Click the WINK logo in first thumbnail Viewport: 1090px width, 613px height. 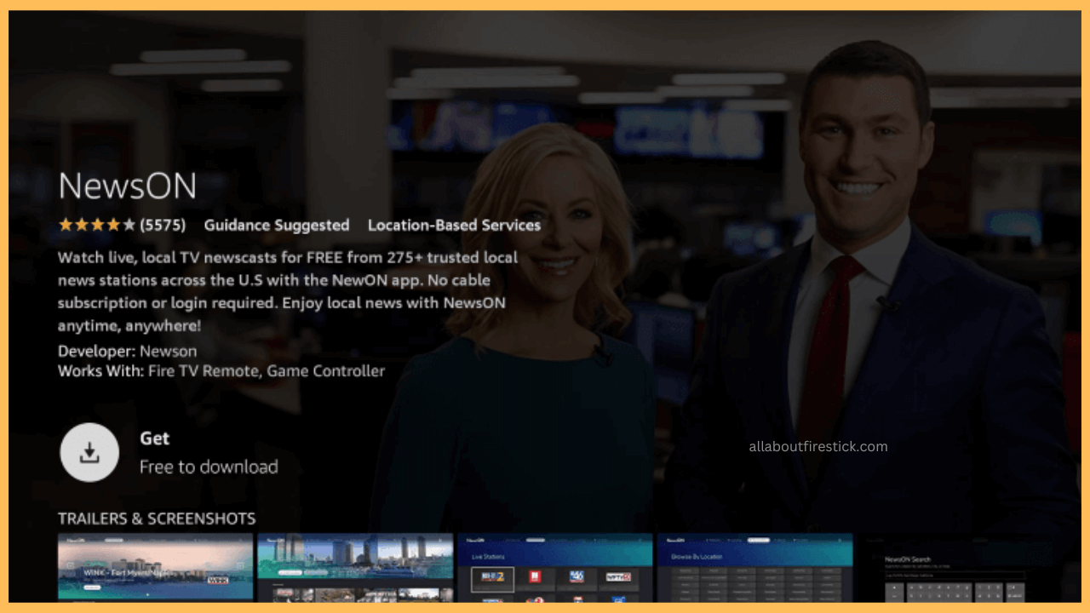pos(219,581)
